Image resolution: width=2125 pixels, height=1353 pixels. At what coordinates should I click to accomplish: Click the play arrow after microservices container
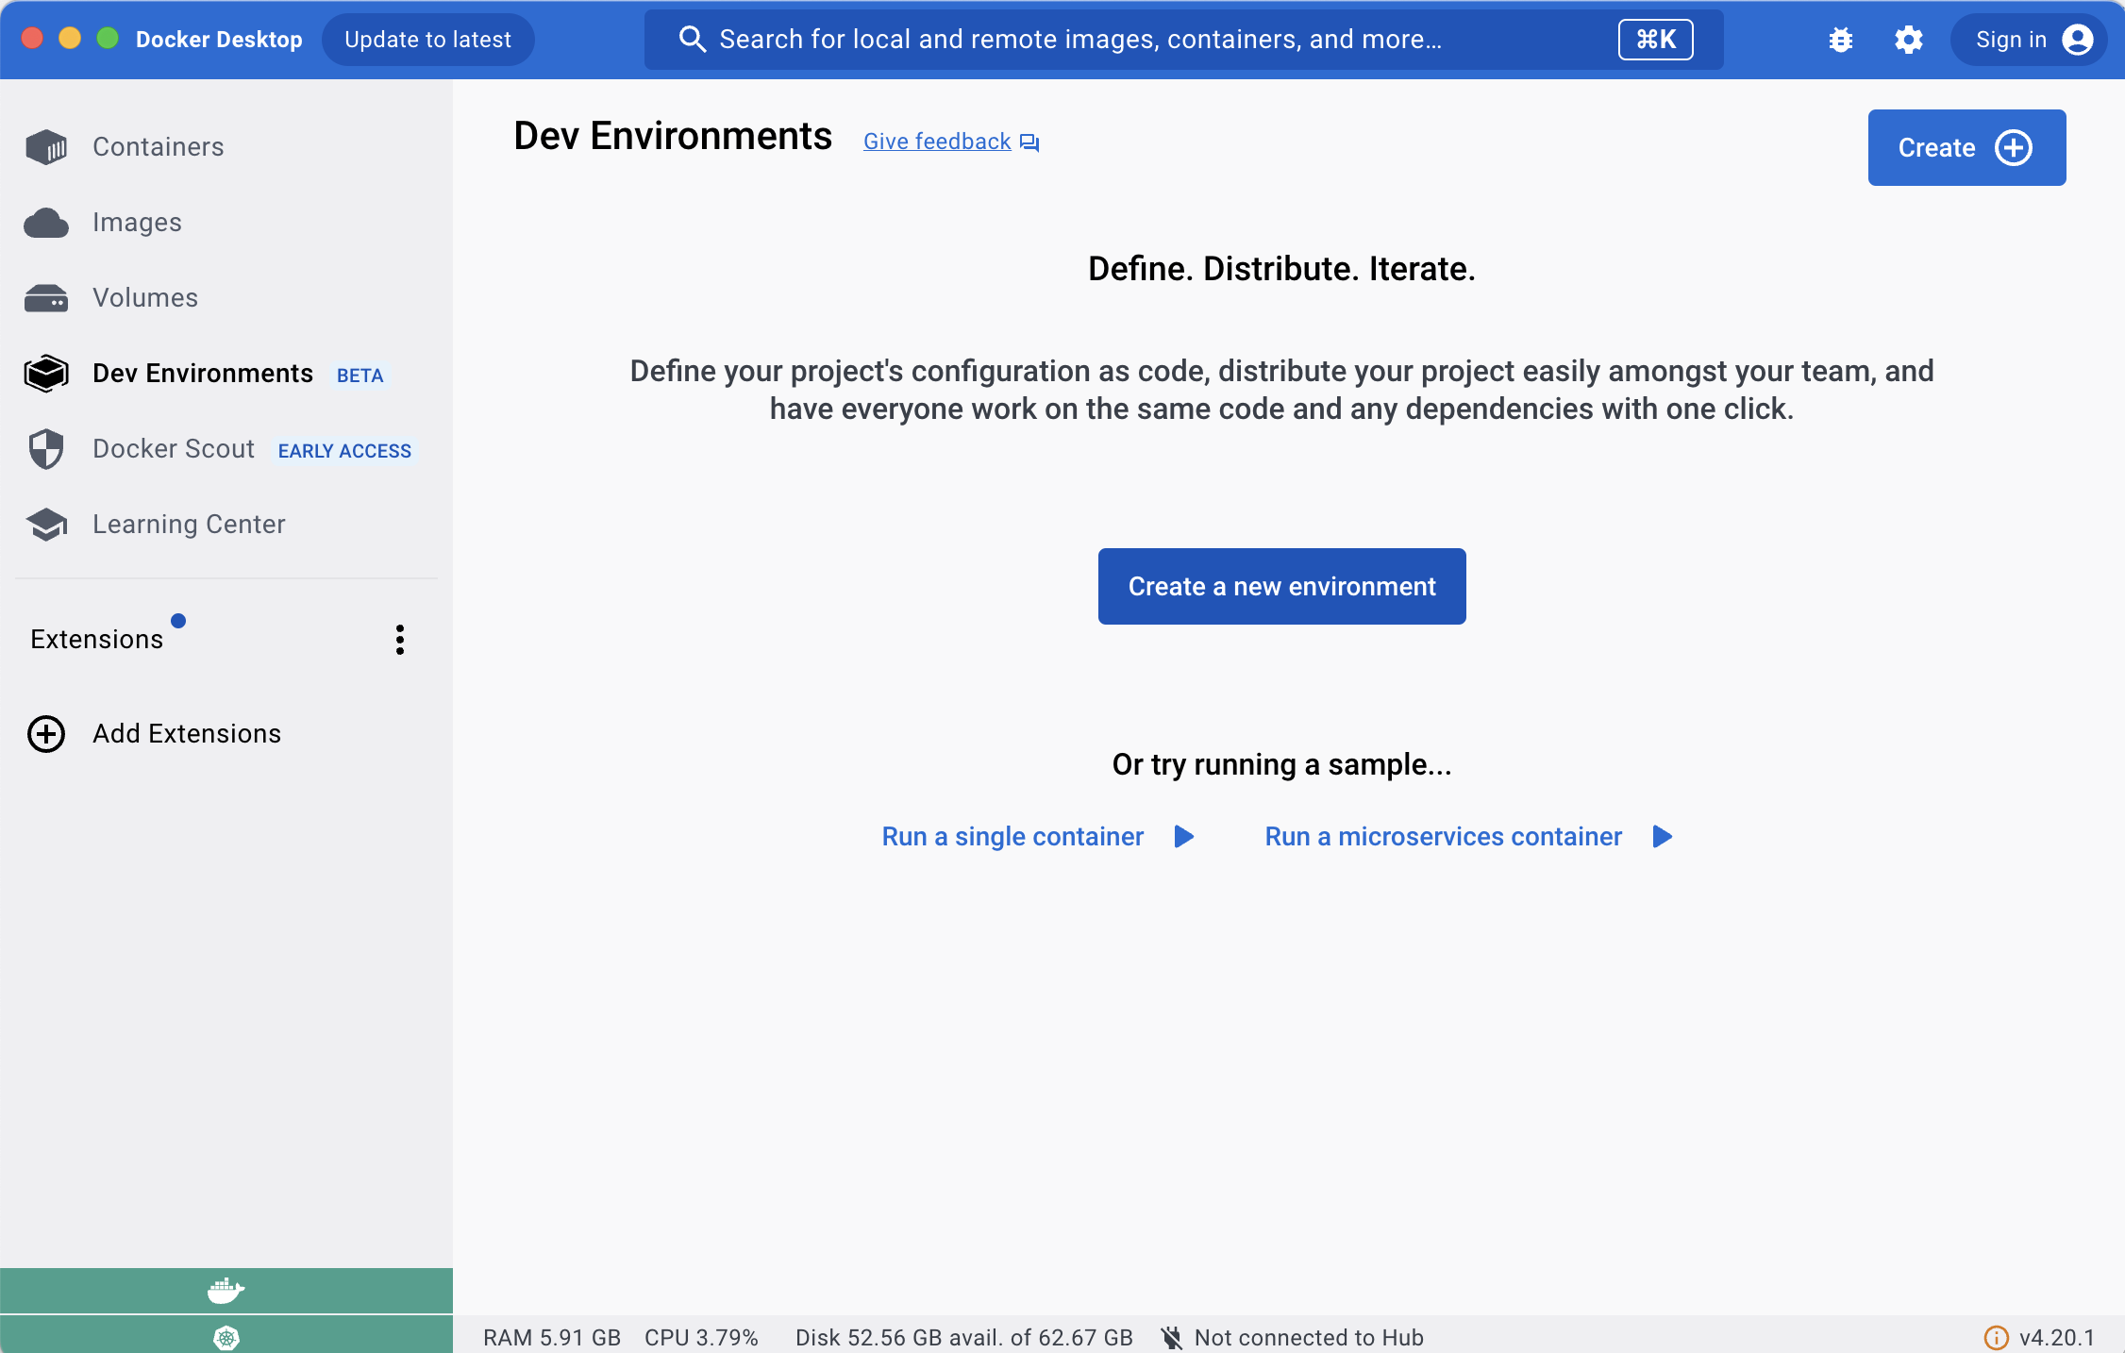(x=1663, y=837)
